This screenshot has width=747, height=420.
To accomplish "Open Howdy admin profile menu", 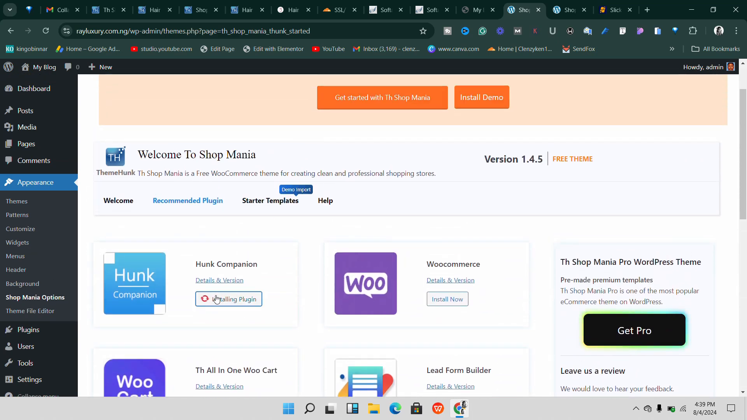I will (708, 67).
